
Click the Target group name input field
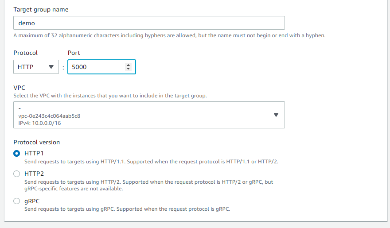point(149,23)
